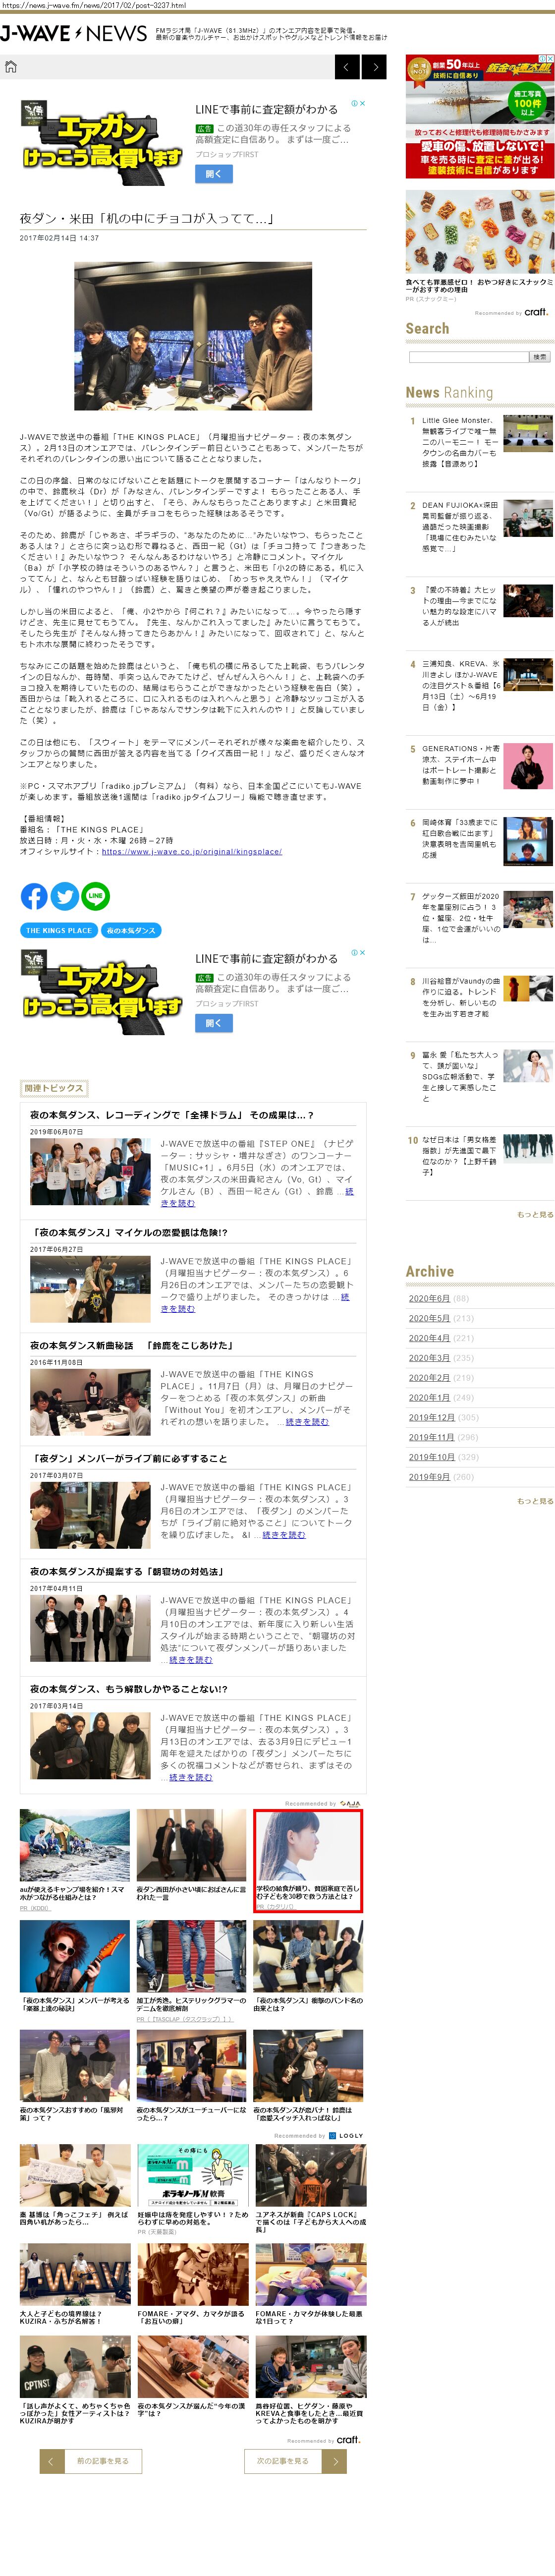Click the 前の記事を見る button
This screenshot has width=555, height=2576.
tap(90, 2461)
